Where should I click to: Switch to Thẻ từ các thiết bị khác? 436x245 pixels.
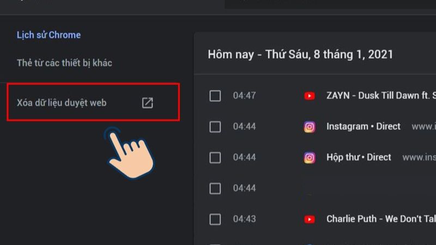pos(64,63)
